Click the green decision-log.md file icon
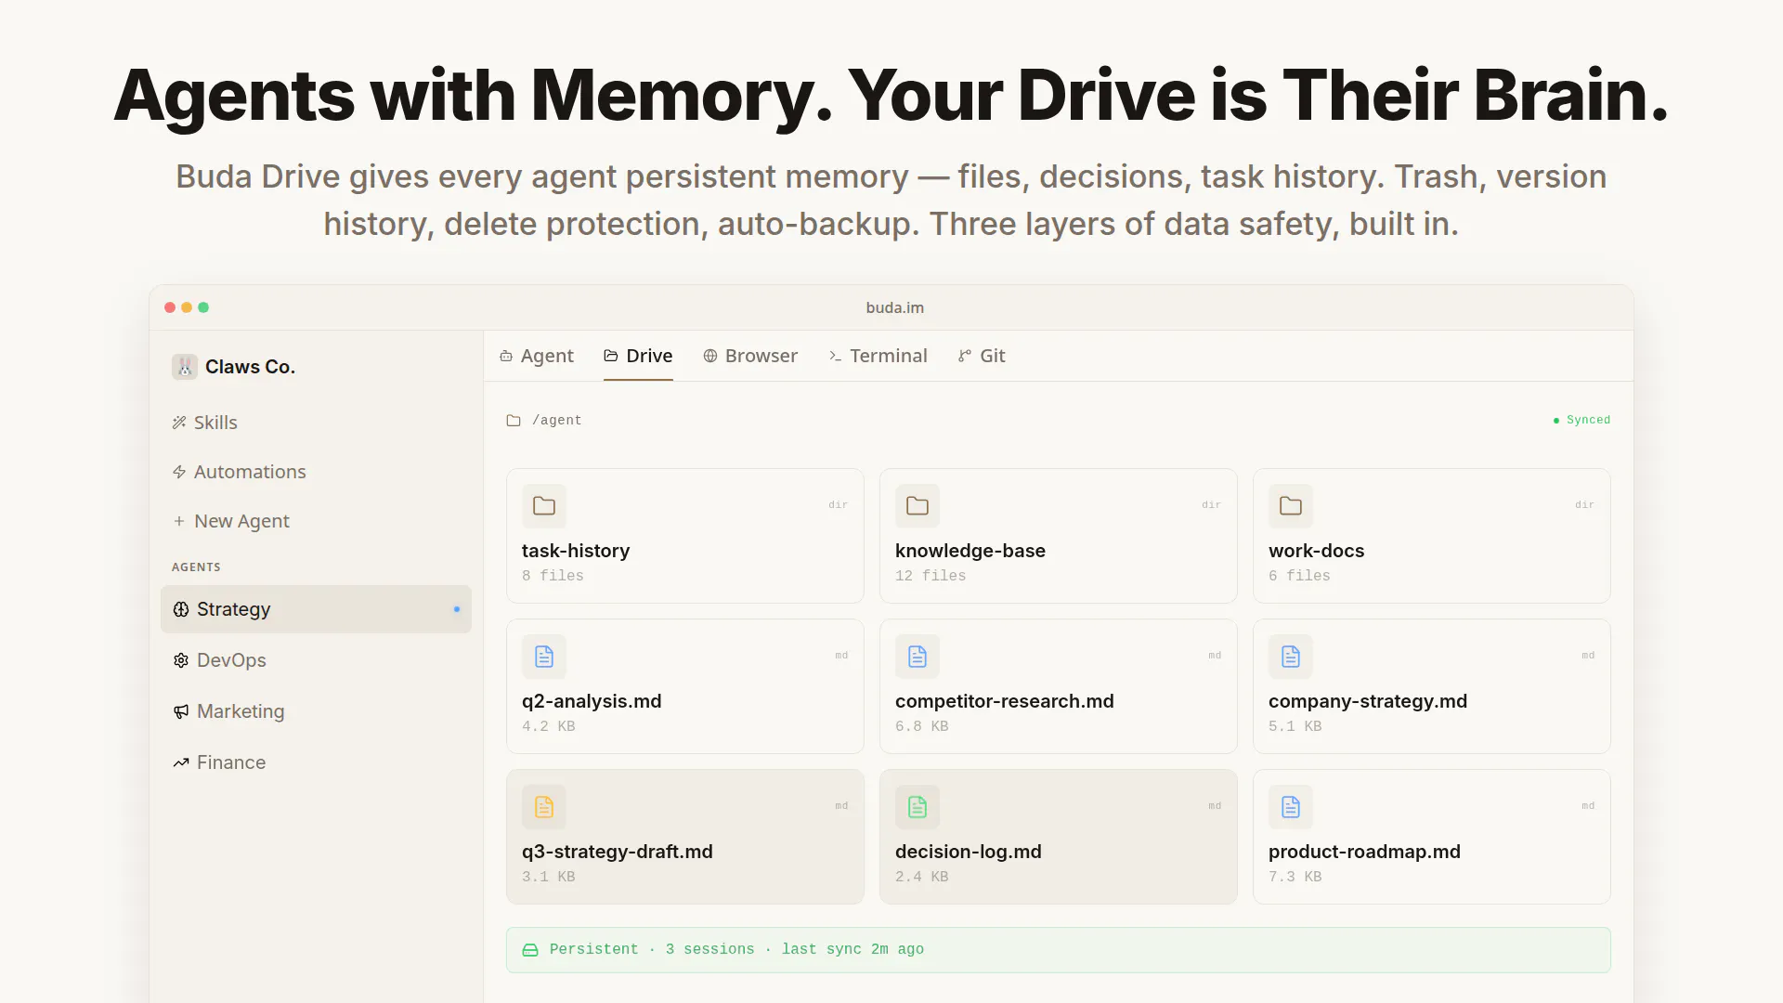This screenshot has width=1783, height=1003. (918, 807)
